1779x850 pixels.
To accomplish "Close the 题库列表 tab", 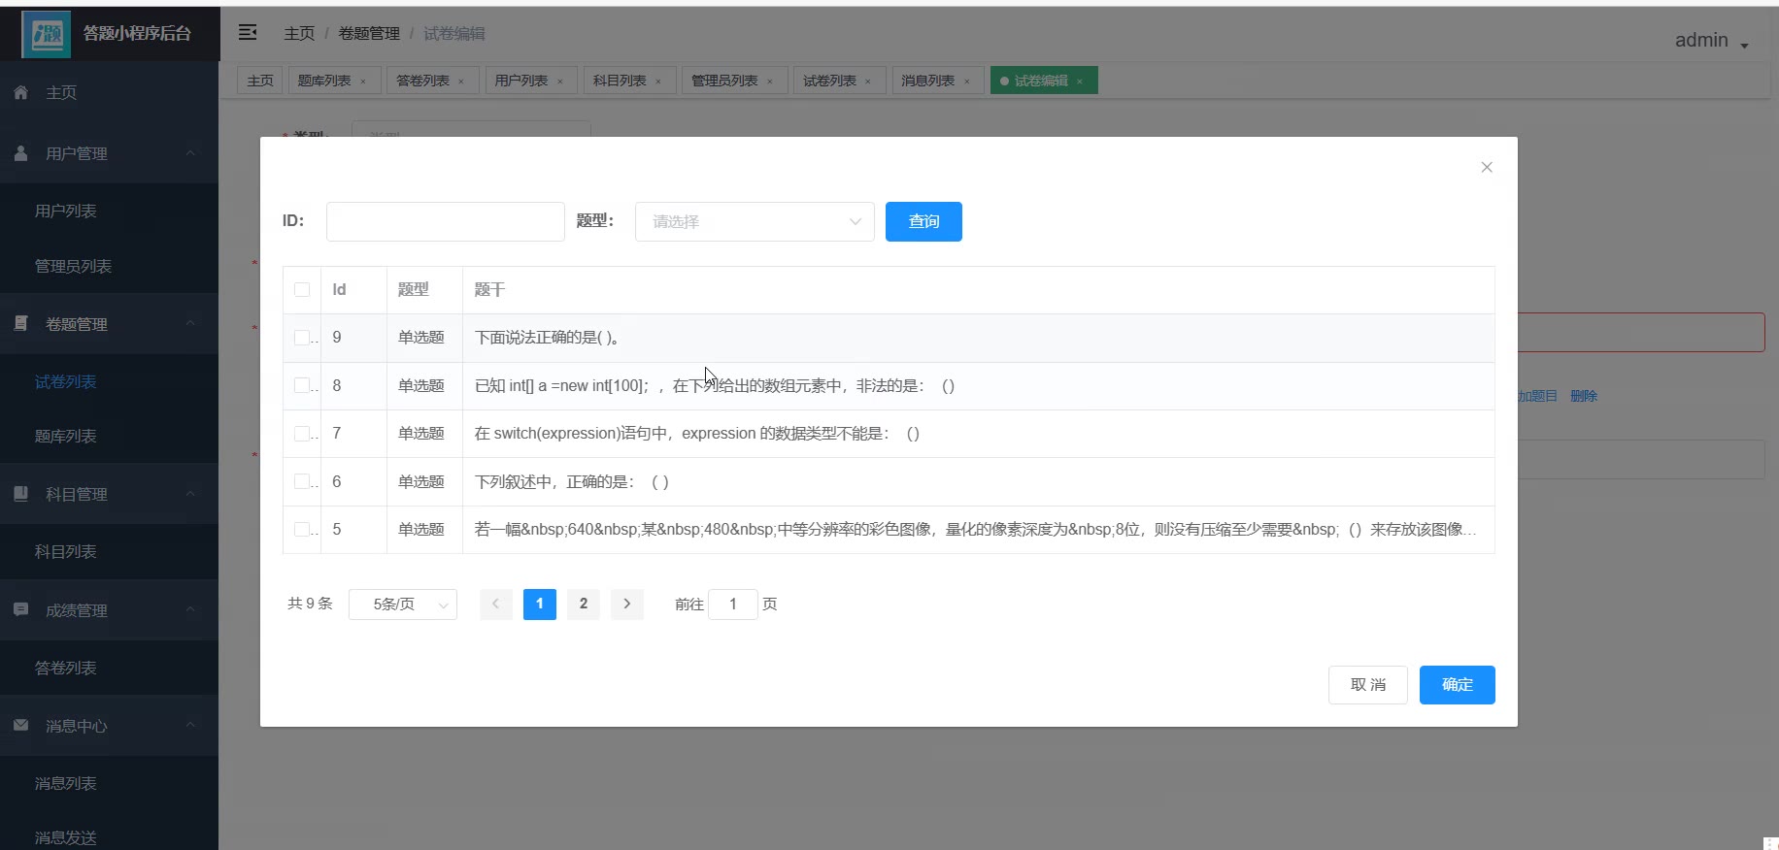I will [363, 82].
